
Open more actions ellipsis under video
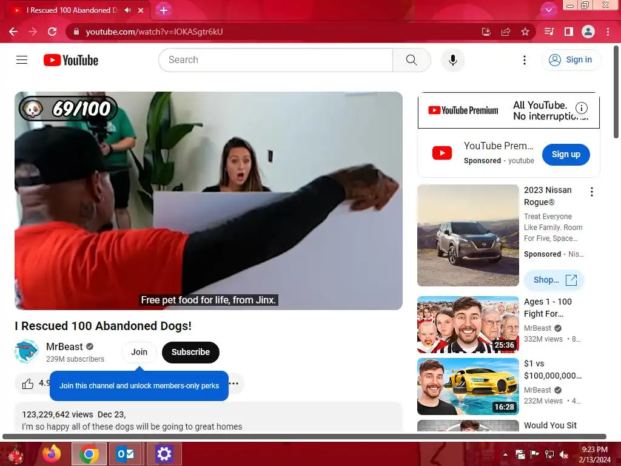[x=234, y=383]
